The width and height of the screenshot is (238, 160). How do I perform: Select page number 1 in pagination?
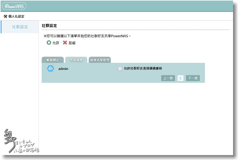pyautogui.click(x=180, y=78)
